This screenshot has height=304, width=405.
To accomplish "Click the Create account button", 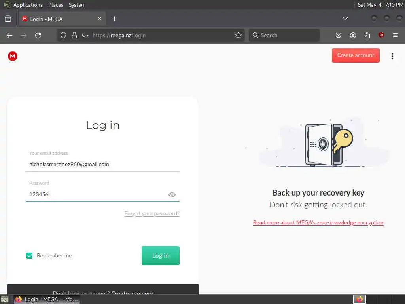I will point(356,55).
